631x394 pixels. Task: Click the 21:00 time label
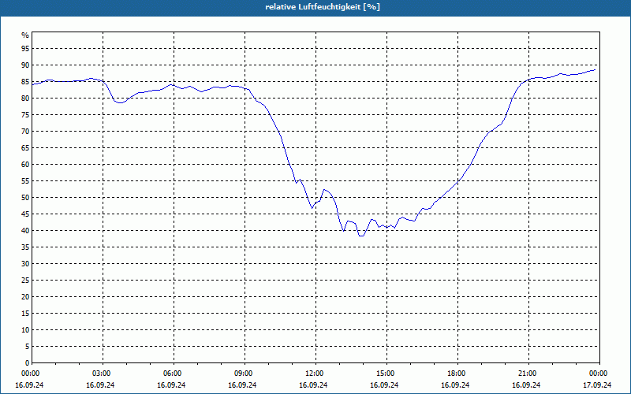coord(528,374)
